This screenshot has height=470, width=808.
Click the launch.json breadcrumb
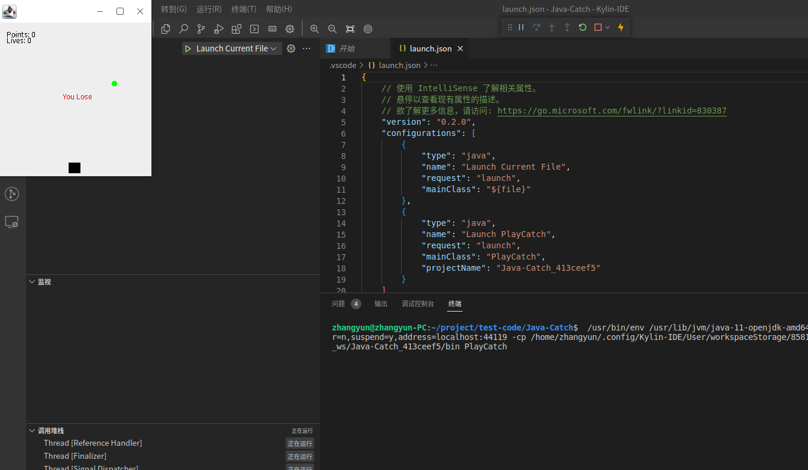399,65
